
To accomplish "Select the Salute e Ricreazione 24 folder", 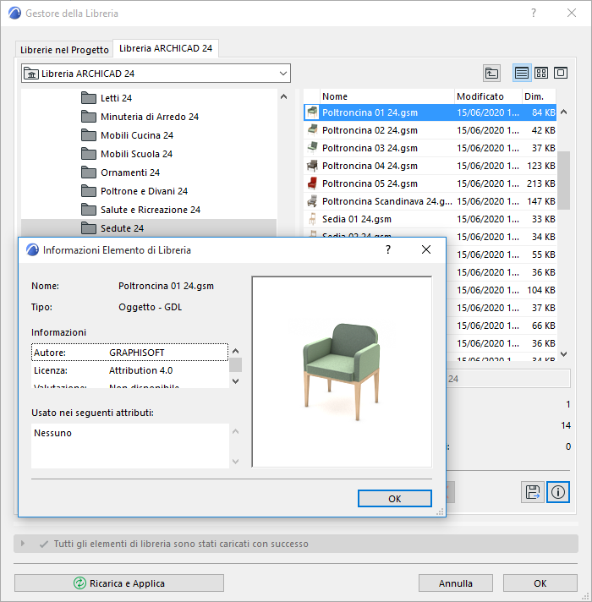I will (150, 210).
